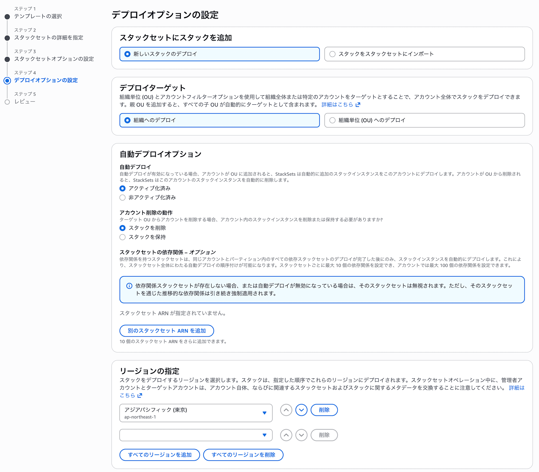Select スタックをスタックセットにインポート radio option
Screen dimensions: 539x472
pyautogui.click(x=424, y=54)
